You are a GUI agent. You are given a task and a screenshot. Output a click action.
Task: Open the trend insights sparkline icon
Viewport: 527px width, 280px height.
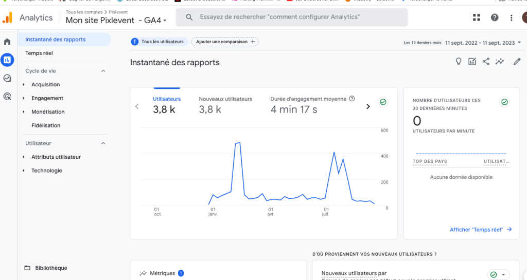click(x=499, y=61)
